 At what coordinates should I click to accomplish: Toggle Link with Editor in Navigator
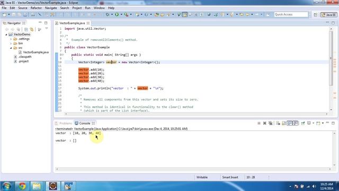point(32,29)
